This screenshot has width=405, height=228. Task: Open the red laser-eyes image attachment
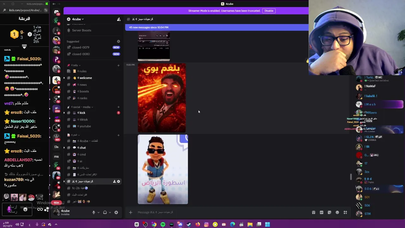(x=162, y=98)
